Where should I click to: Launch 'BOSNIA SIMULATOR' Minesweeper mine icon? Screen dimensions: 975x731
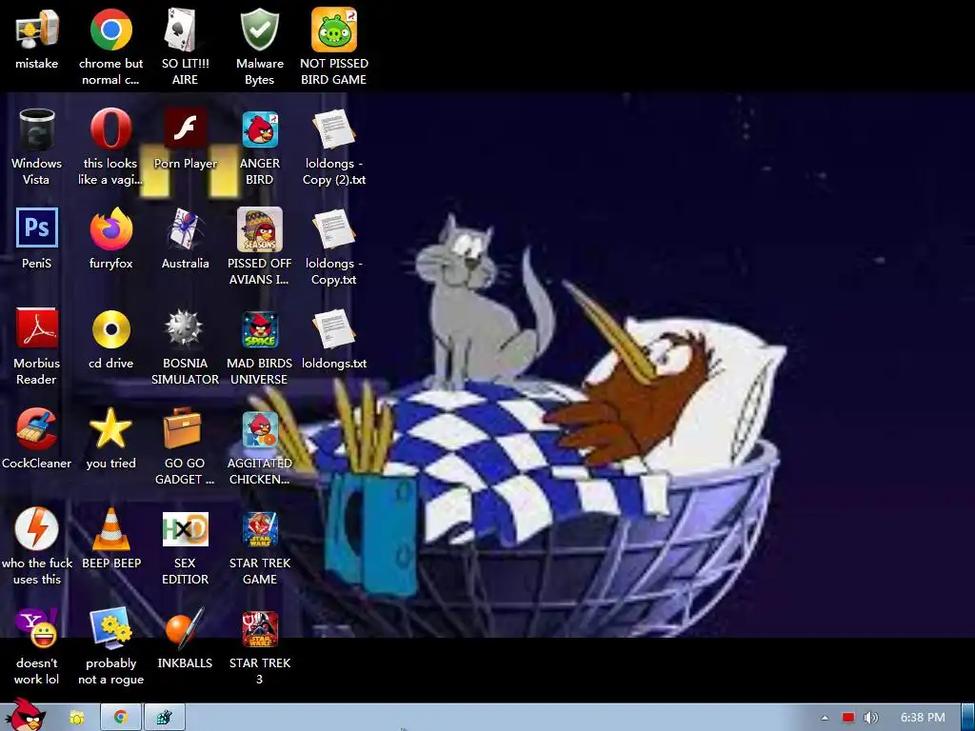184,328
